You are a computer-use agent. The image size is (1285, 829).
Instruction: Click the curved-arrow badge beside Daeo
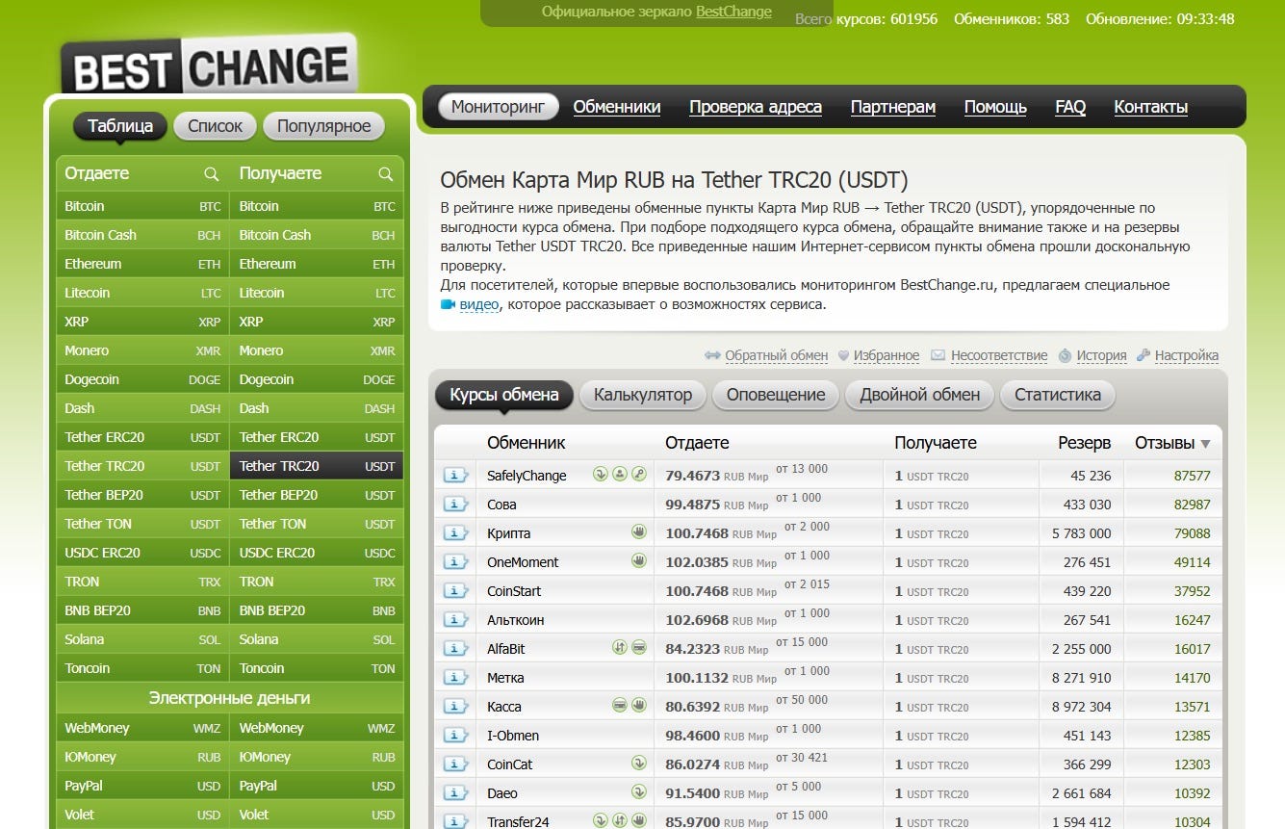(x=638, y=791)
